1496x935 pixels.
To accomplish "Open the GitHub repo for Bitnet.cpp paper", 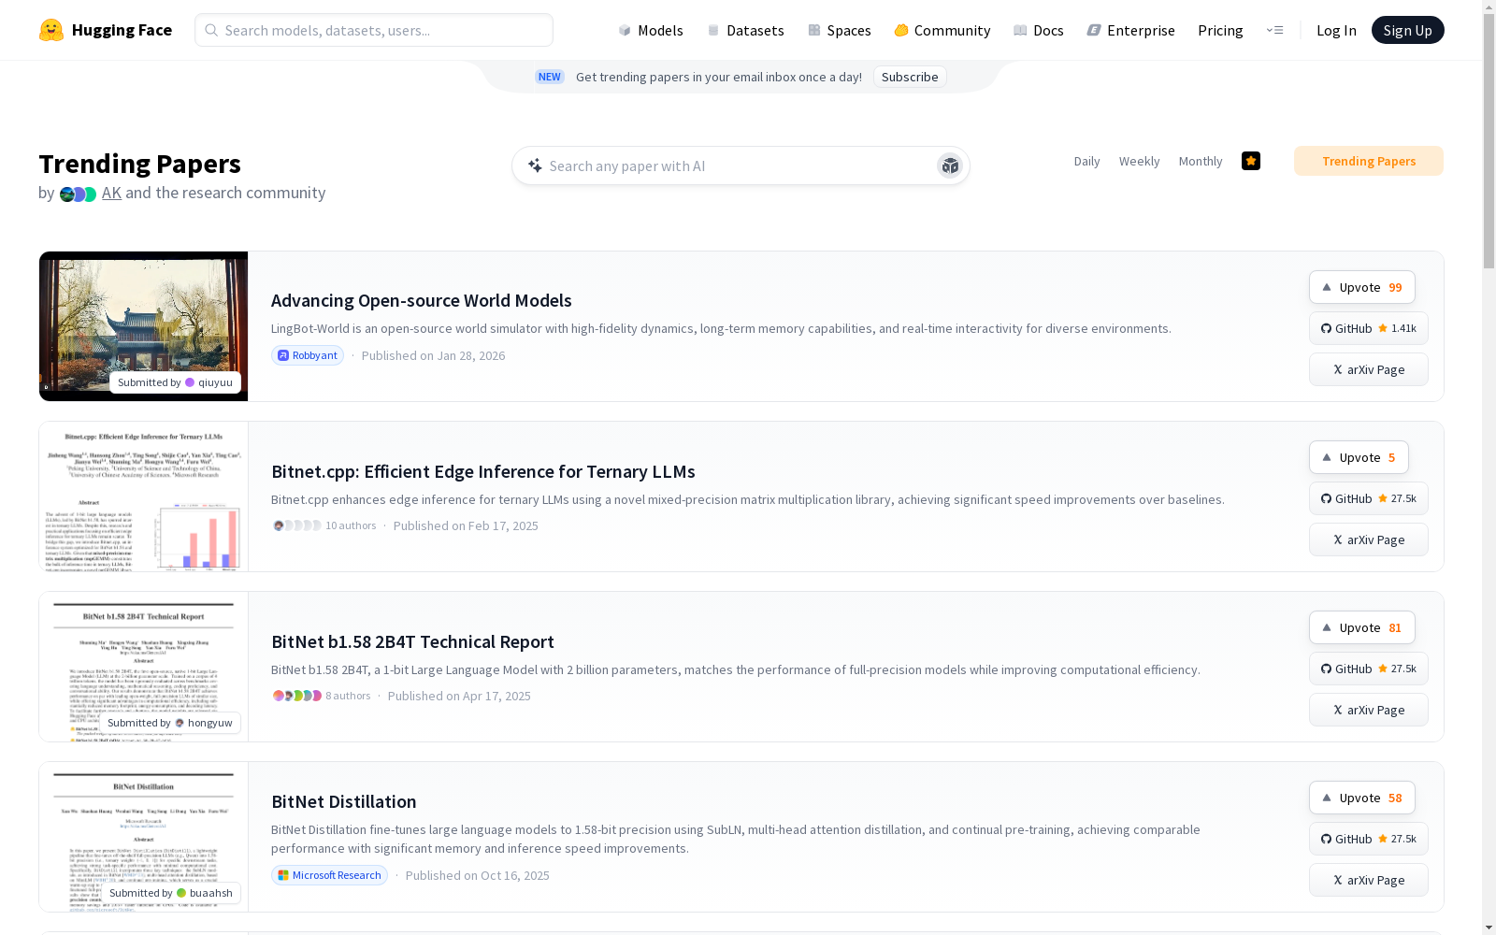I will click(x=1369, y=498).
